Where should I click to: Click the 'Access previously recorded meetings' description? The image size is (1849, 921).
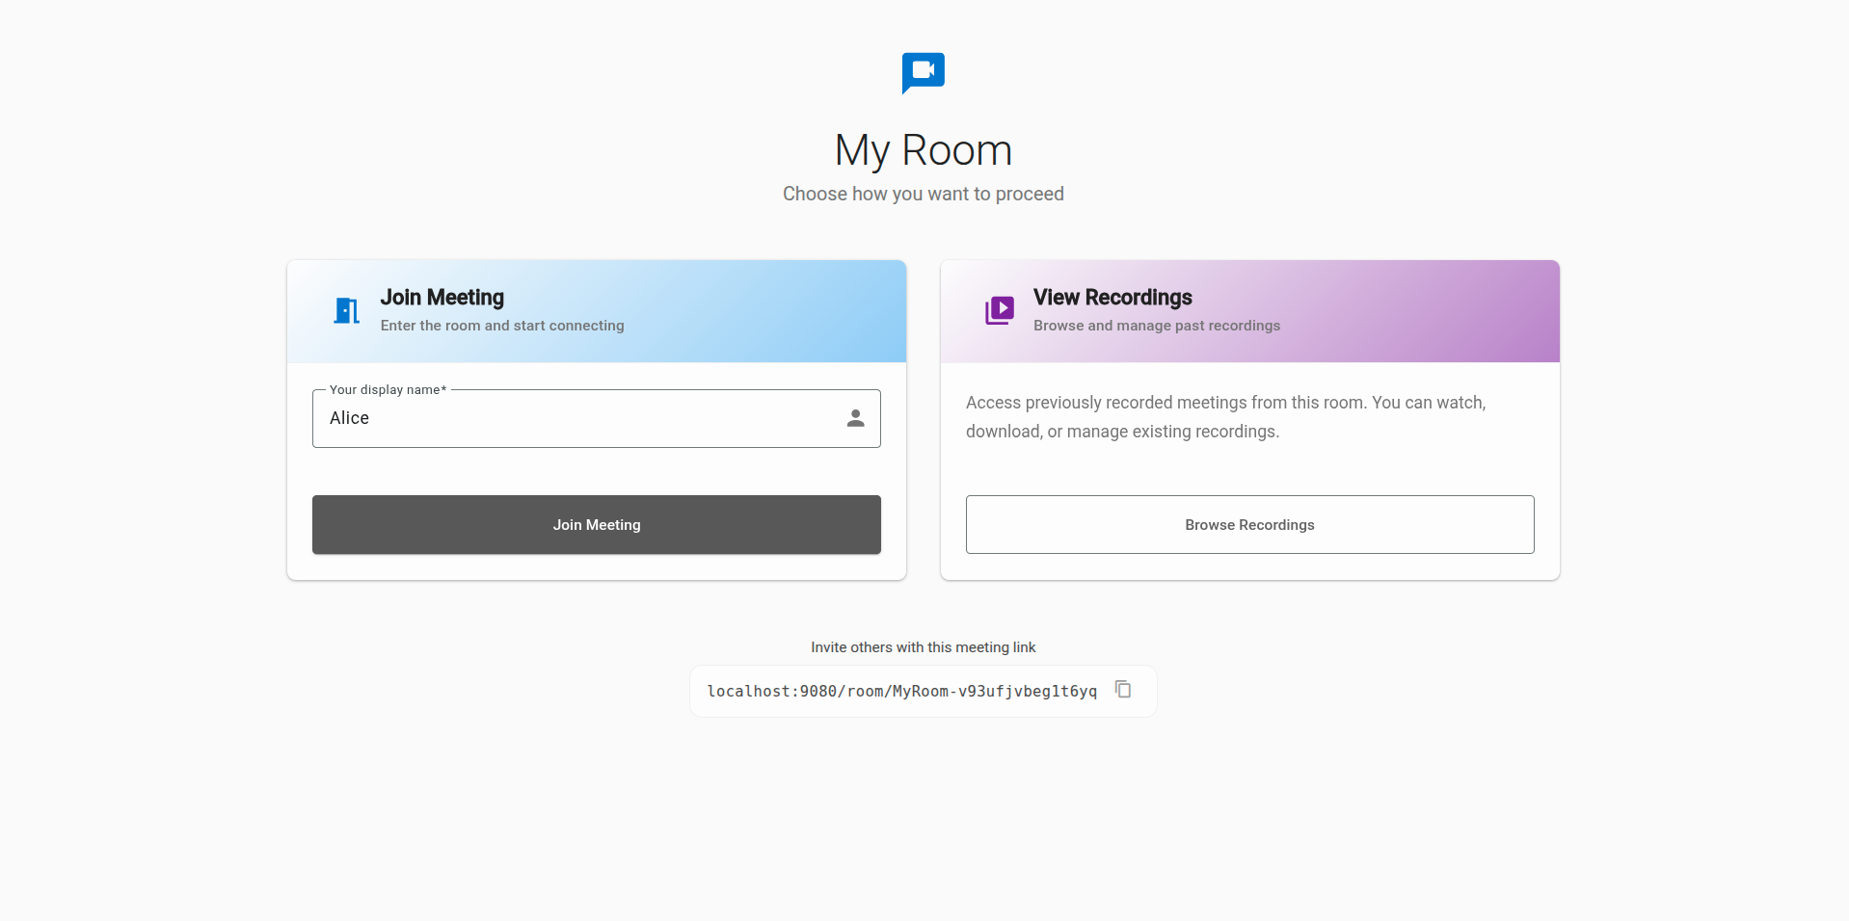1225,417
